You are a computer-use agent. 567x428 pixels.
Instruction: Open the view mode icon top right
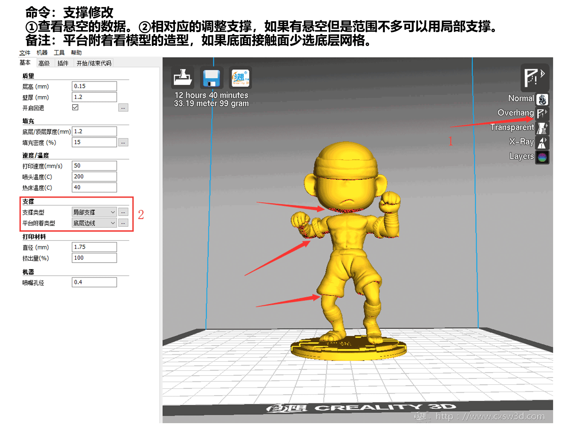pos(535,78)
